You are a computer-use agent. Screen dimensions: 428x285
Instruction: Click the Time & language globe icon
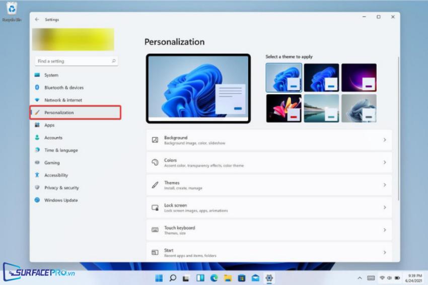(x=37, y=150)
